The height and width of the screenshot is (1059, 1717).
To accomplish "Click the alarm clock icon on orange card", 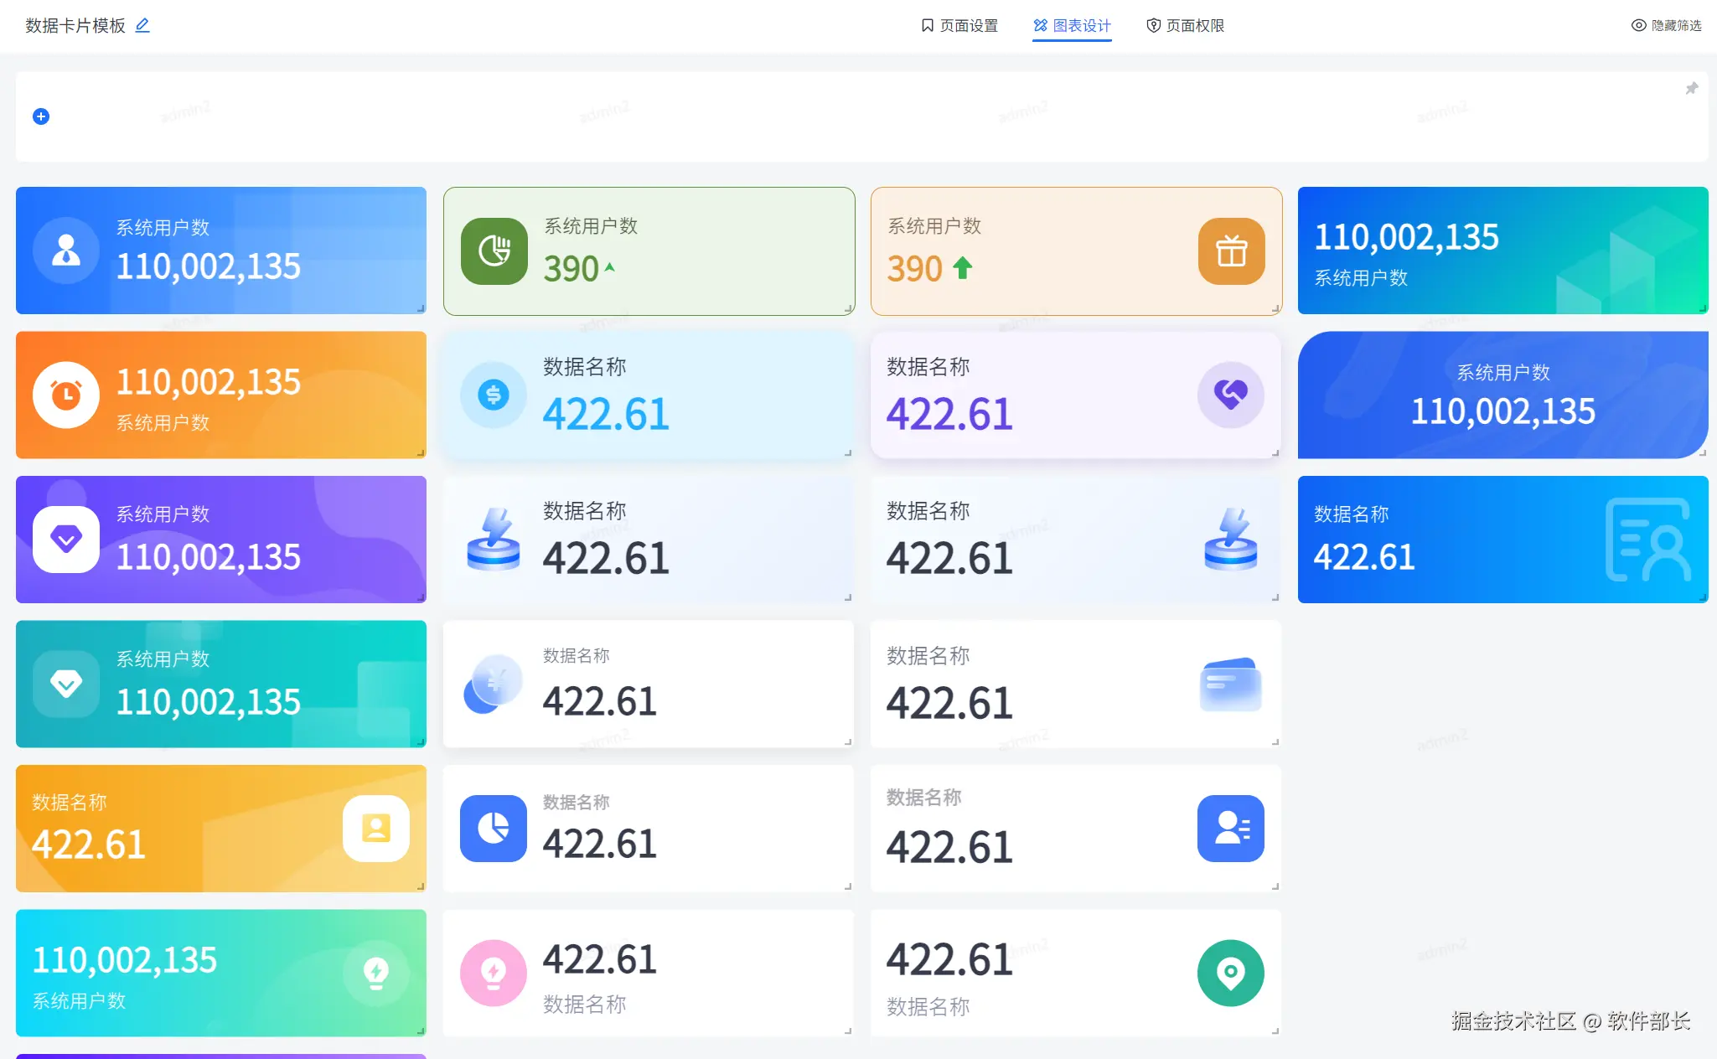I will click(x=66, y=395).
